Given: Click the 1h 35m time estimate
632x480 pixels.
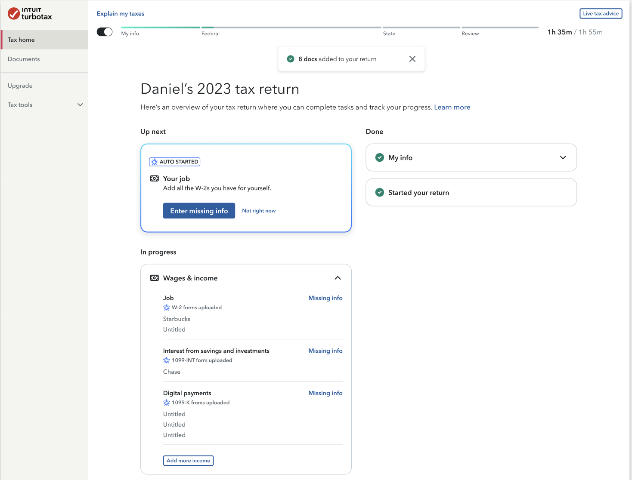Looking at the screenshot, I should tap(559, 32).
